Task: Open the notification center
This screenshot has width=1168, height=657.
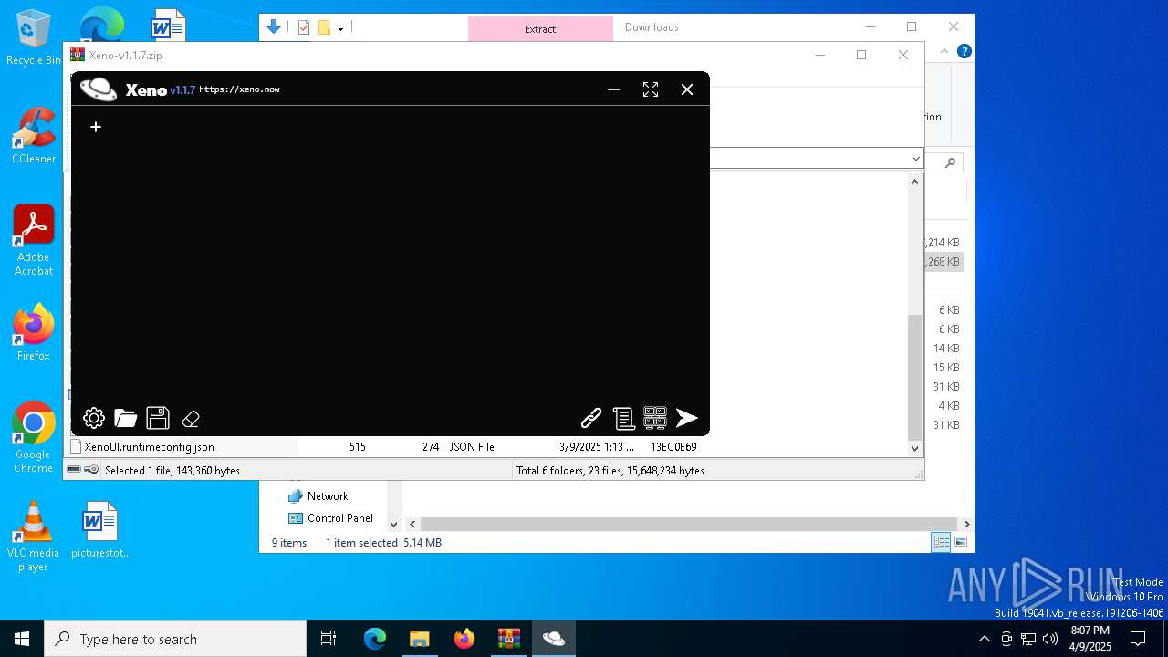Action: 1138,639
